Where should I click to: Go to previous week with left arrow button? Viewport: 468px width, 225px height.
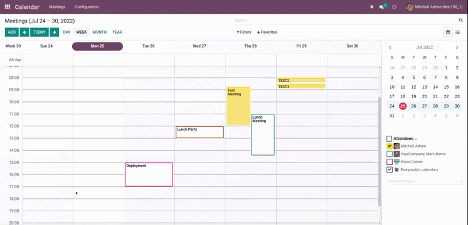[24, 32]
